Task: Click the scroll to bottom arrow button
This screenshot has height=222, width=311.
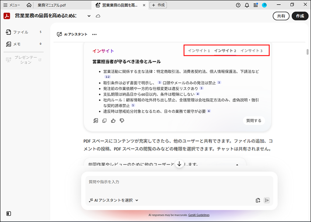Action: coord(179,164)
